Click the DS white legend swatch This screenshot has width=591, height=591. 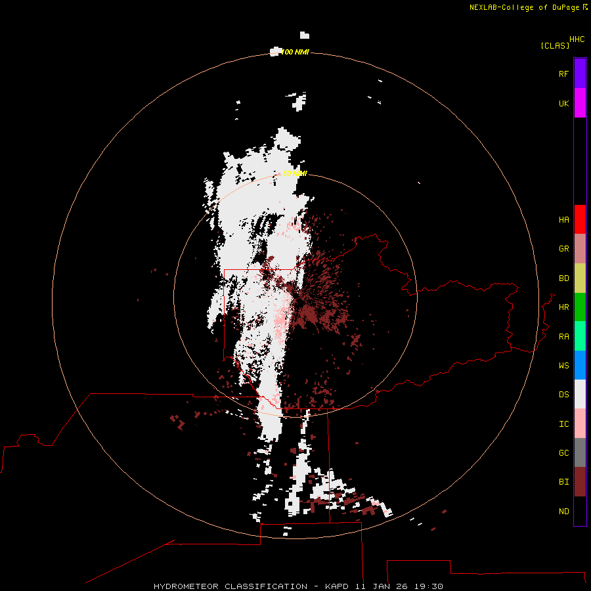580,394
